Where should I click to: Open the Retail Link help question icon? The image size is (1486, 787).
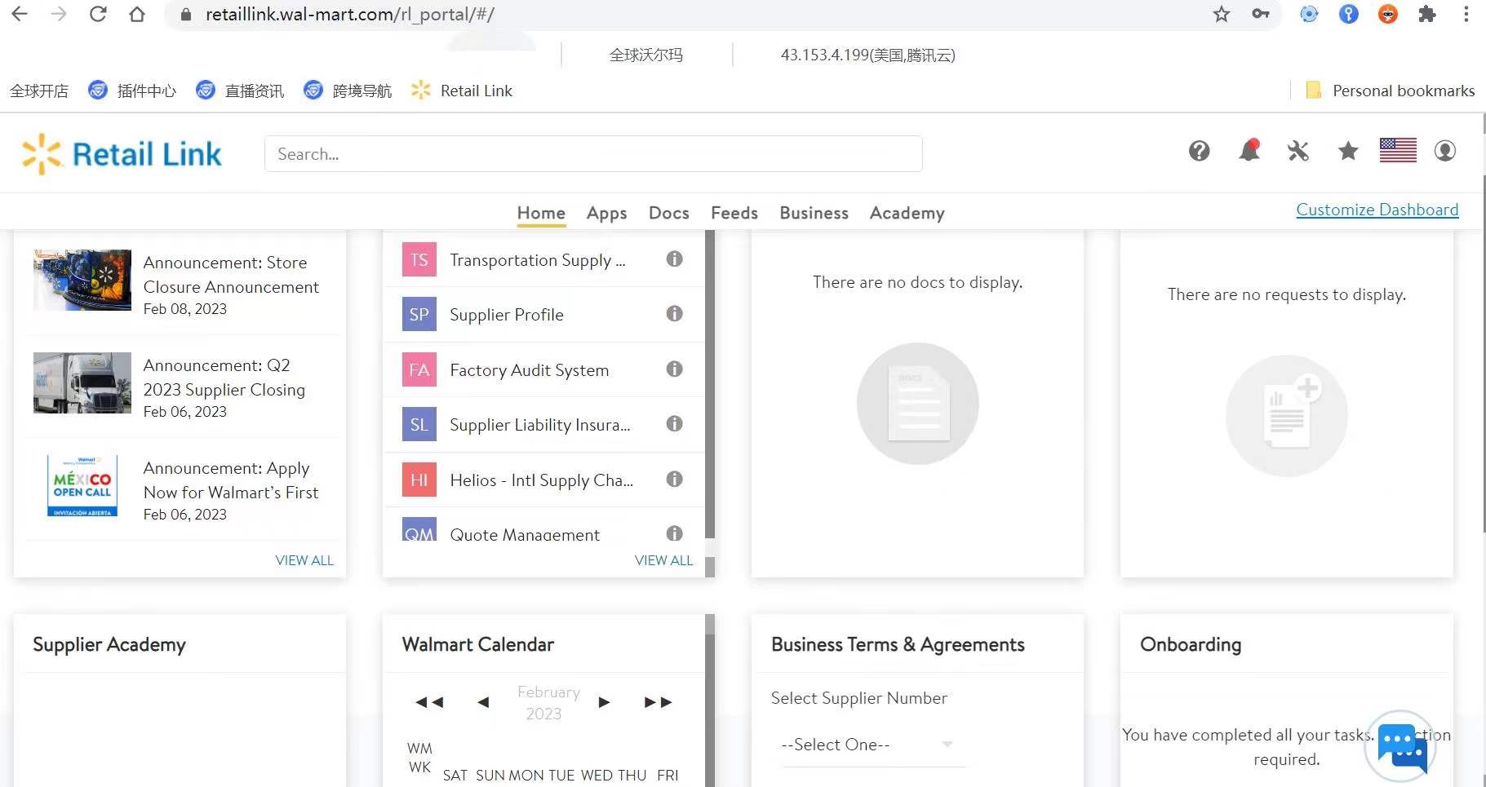1199,151
